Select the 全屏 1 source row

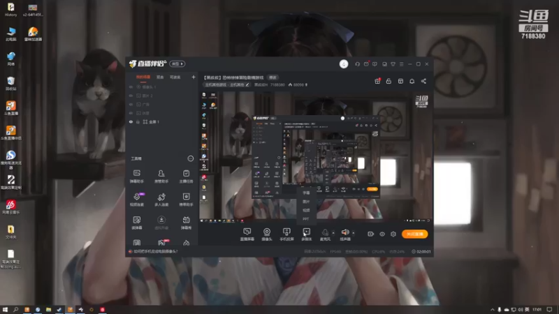tap(162, 121)
